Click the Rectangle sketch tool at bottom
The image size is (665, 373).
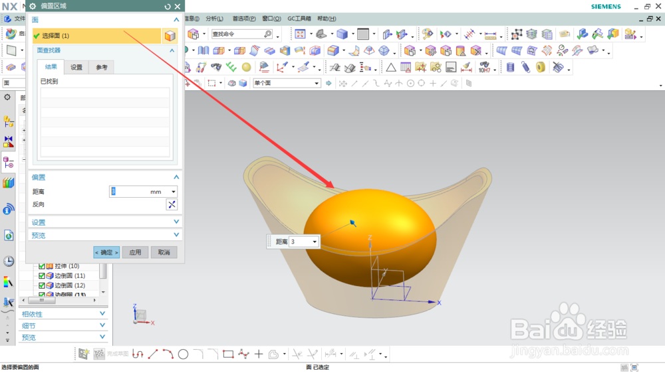228,354
